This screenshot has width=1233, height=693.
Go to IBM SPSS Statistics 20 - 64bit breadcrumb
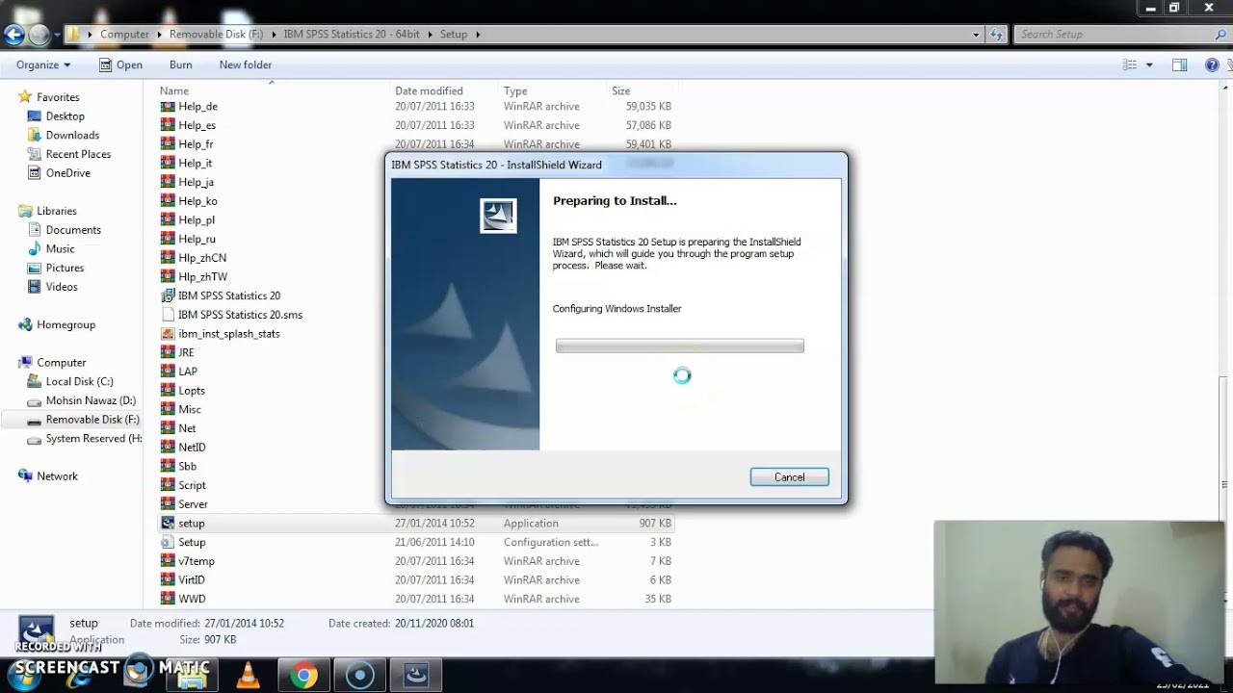[x=352, y=35]
